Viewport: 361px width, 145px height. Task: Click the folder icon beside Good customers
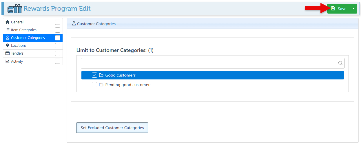[101, 75]
